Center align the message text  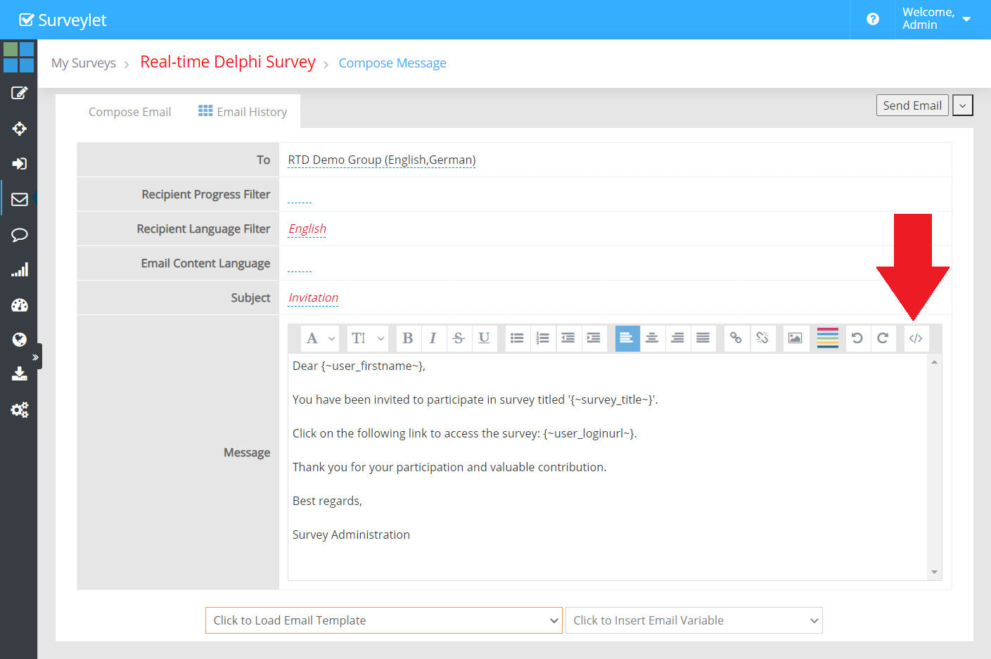point(652,338)
